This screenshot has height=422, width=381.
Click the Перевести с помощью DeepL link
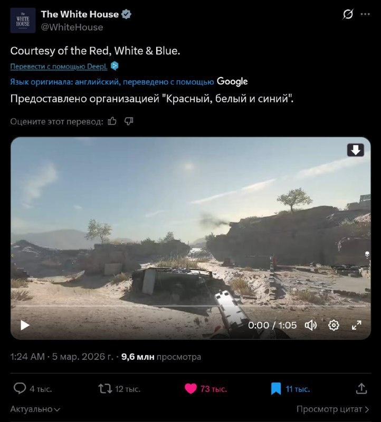59,66
